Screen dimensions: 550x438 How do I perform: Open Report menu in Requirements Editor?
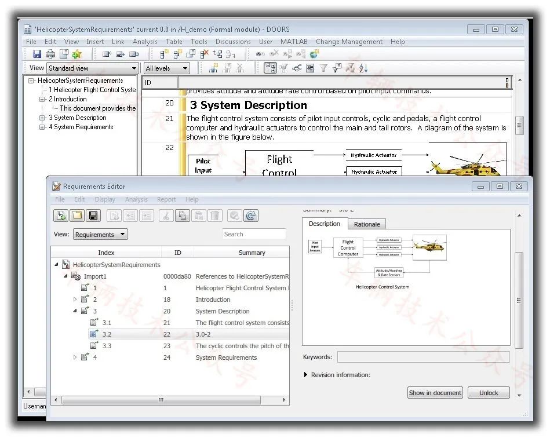pyautogui.click(x=166, y=199)
